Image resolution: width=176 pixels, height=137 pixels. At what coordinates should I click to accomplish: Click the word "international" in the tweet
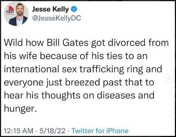(31, 69)
